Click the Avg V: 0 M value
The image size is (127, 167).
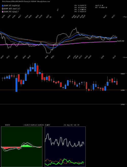[x=99, y=5]
